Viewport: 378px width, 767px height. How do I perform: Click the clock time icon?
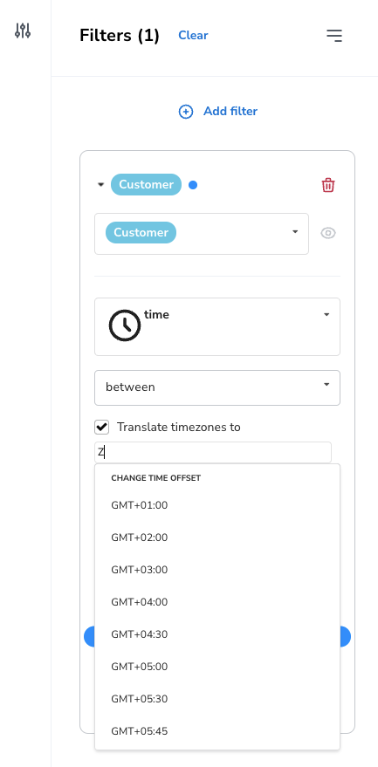click(x=124, y=325)
